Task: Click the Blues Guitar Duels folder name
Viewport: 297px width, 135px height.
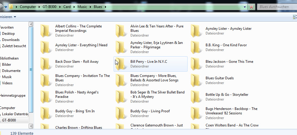Action: pyautogui.click(x=219, y=78)
